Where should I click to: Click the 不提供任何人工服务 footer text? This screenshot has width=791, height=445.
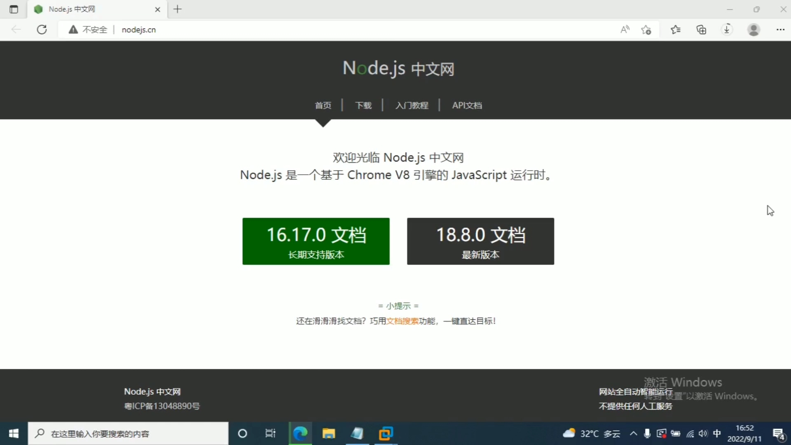coord(636,406)
